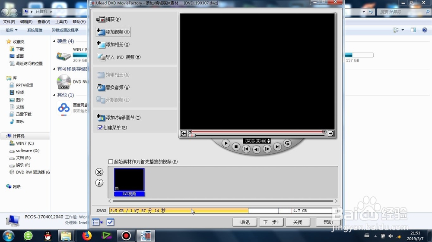Click the red trim bar in preview

point(257,132)
